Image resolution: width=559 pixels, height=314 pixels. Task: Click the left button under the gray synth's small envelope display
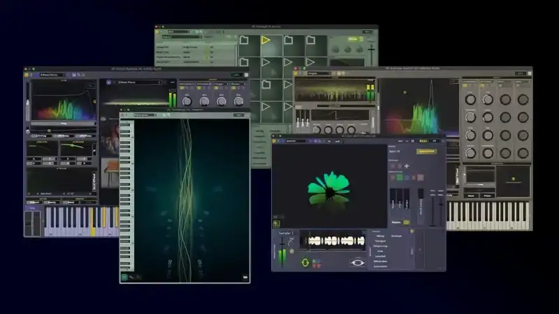(x=471, y=196)
